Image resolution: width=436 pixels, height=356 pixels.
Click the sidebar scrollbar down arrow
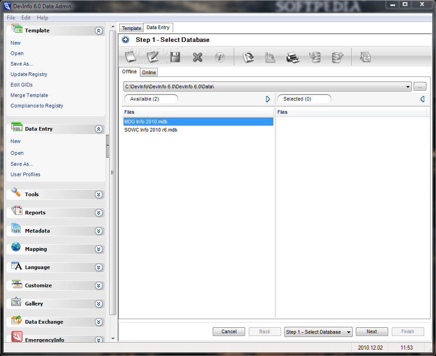pos(113,339)
